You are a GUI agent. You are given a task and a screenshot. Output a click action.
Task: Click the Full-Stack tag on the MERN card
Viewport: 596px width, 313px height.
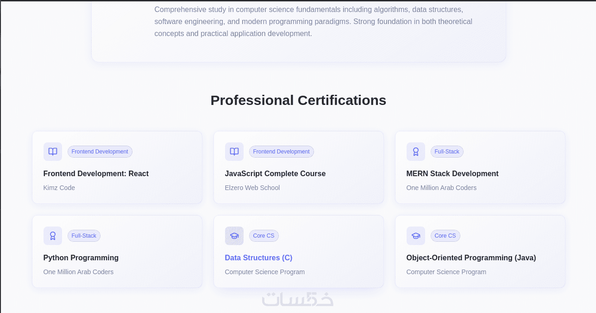click(x=447, y=152)
